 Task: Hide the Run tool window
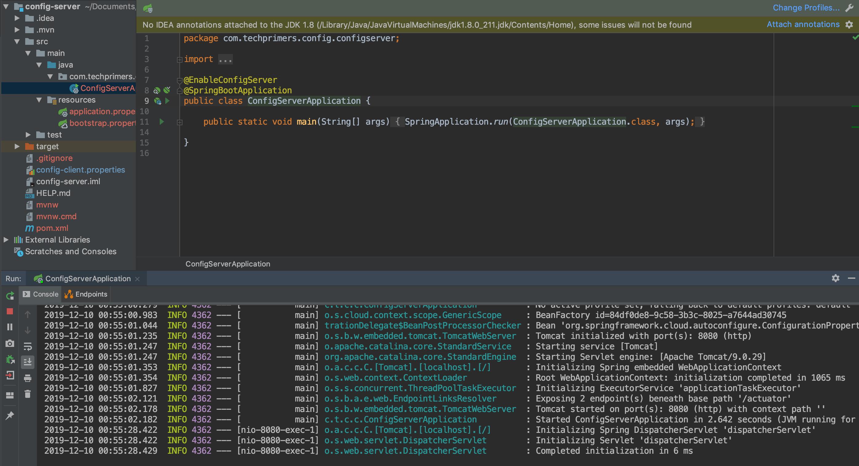(x=851, y=278)
